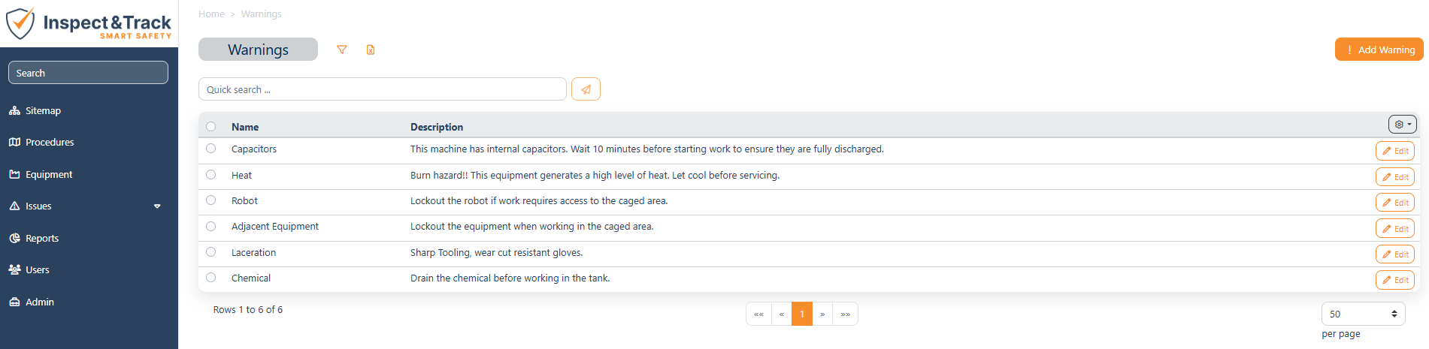Click the Quick search input field
Viewport: 1429px width, 349px height.
coord(382,89)
